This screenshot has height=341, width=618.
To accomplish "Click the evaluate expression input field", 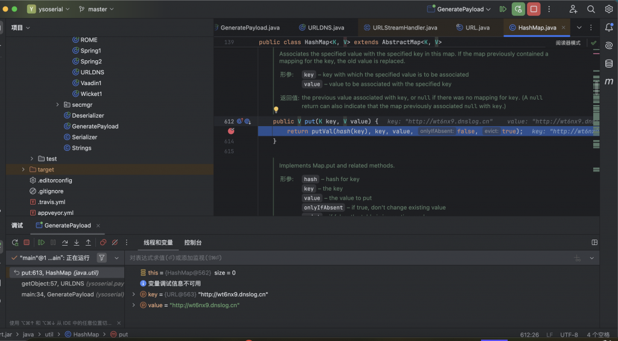I will (349, 258).
